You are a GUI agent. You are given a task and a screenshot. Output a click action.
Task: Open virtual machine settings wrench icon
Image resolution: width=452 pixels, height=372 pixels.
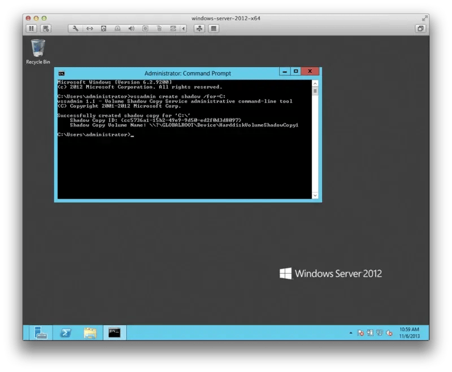tap(75, 28)
